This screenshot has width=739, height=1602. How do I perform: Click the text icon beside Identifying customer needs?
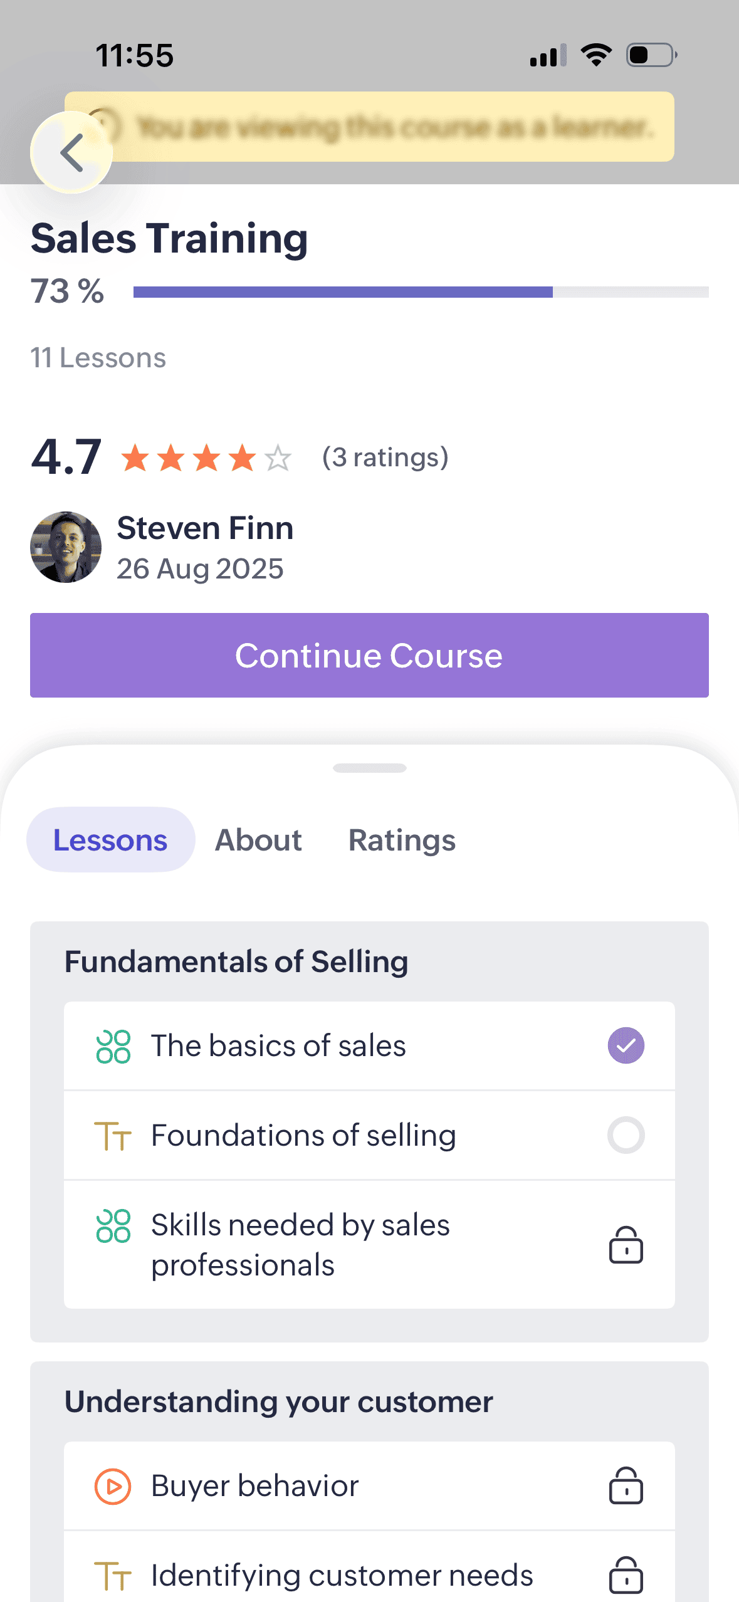[x=113, y=1576]
